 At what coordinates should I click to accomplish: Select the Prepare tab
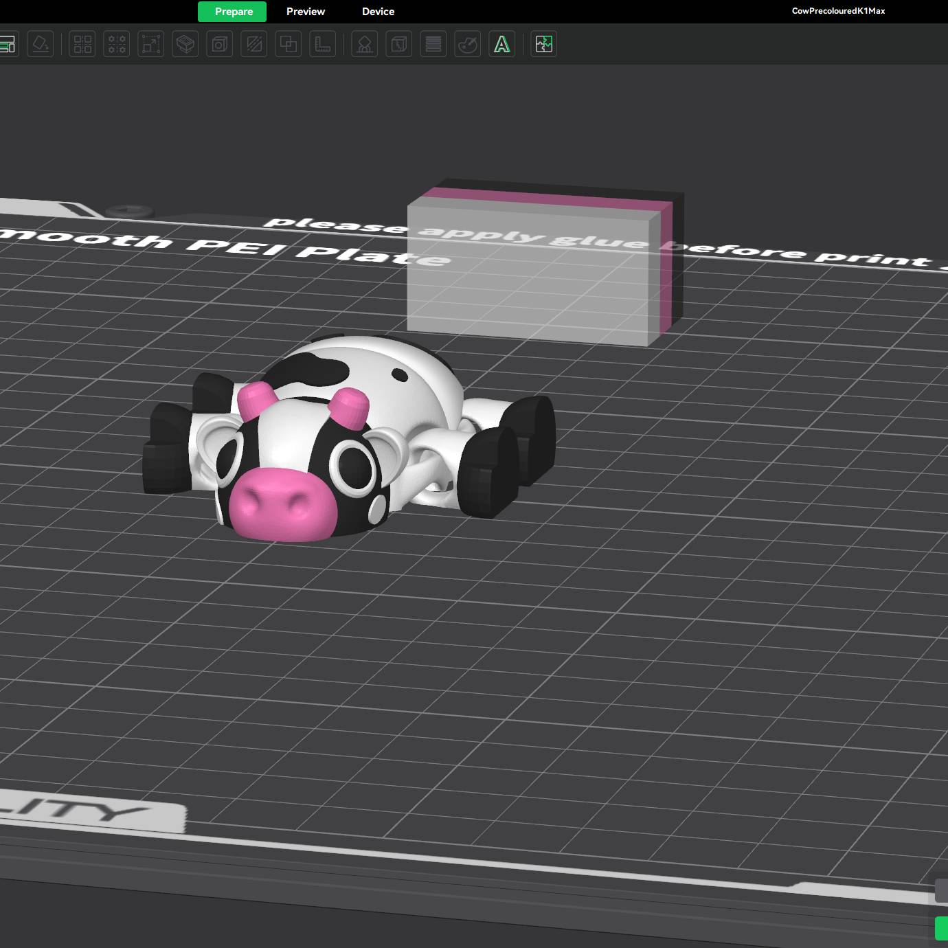click(232, 11)
